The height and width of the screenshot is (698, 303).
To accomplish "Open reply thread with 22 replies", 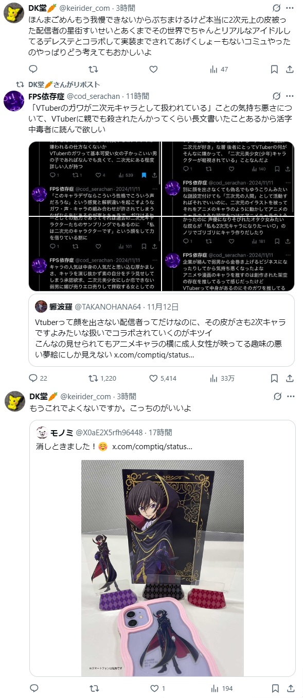I will [x=38, y=378].
